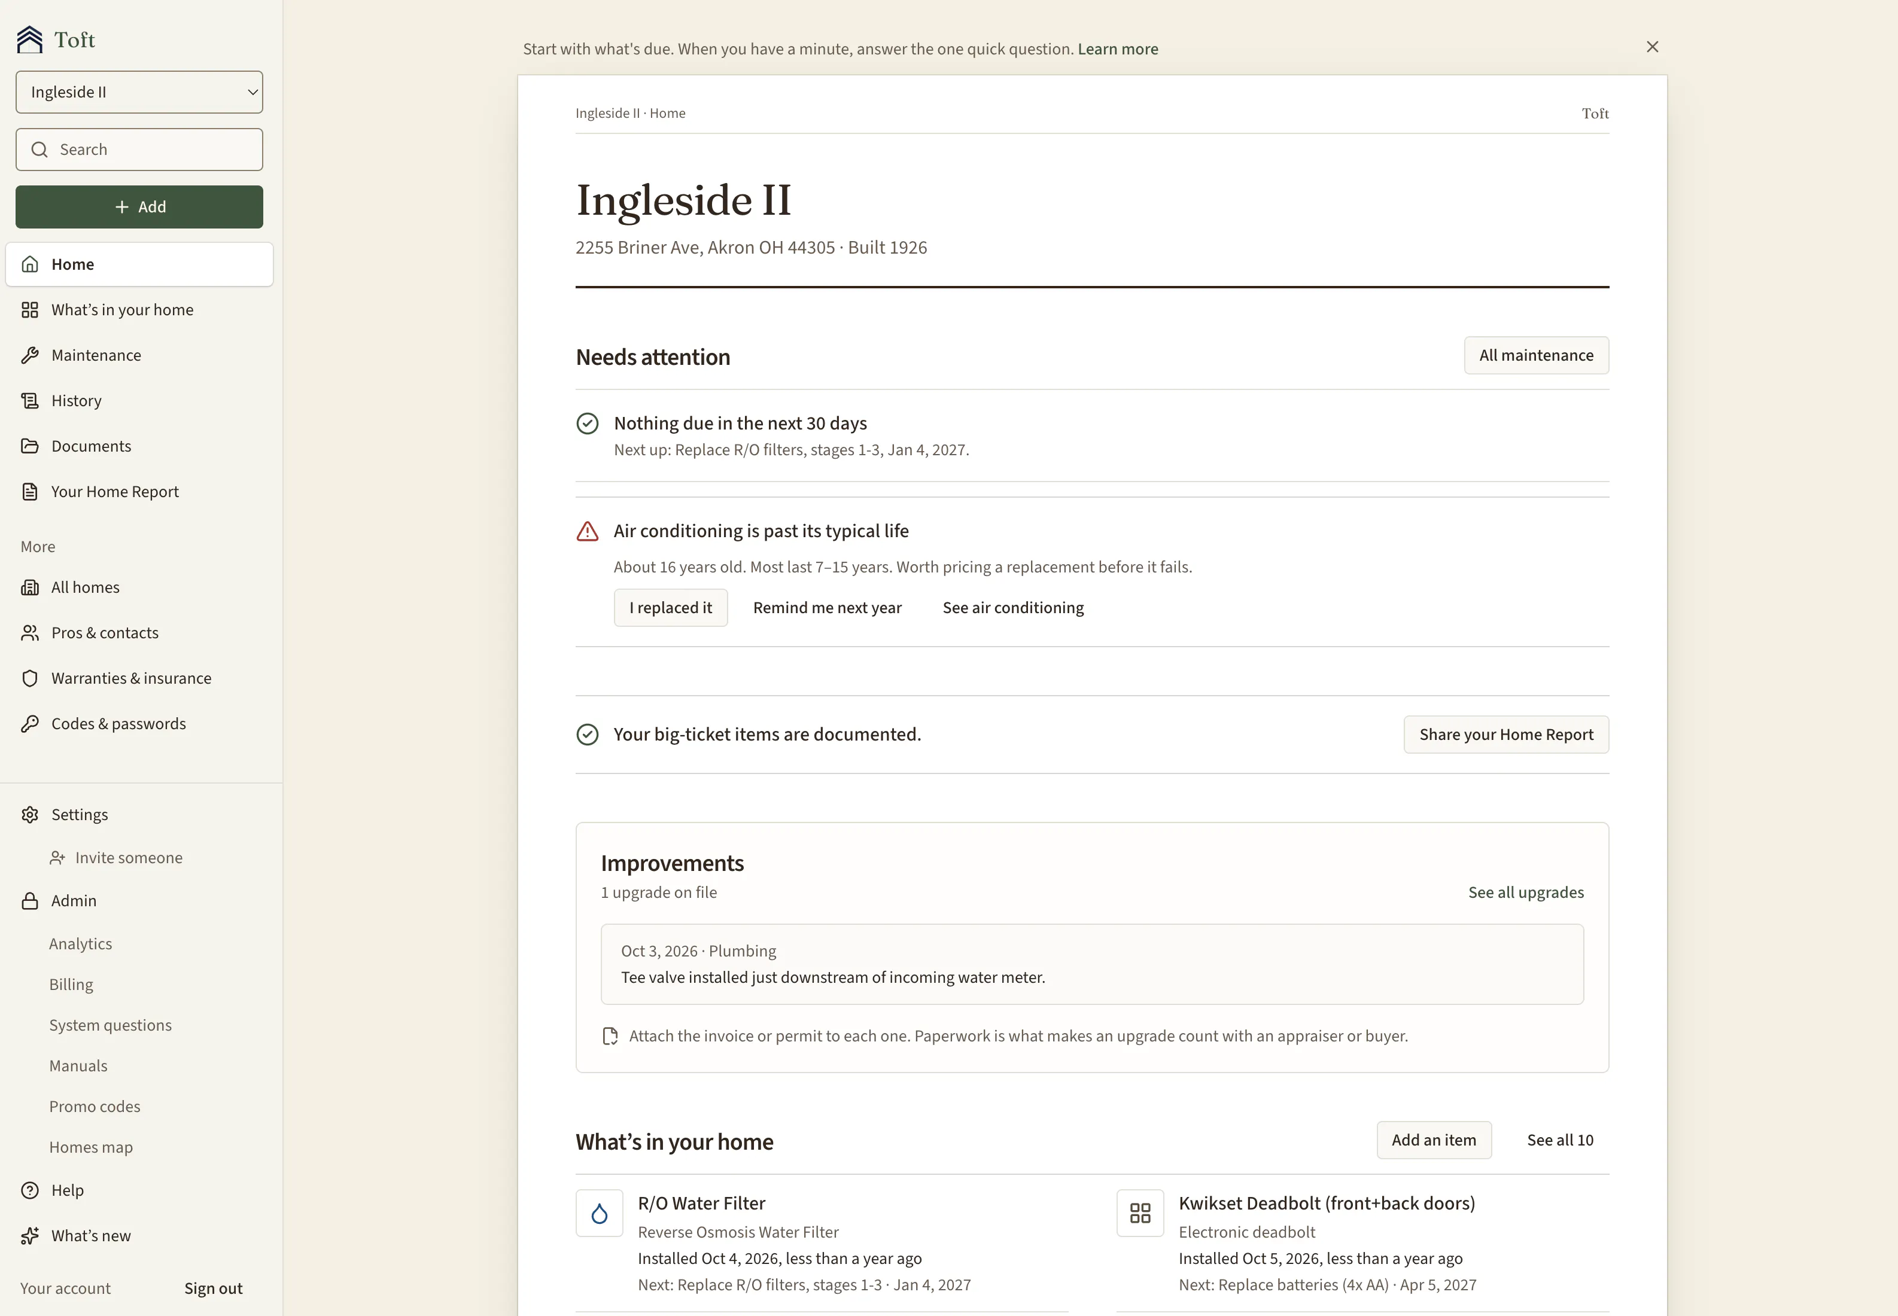
Task: Open Analytics under Admin
Action: pos(81,943)
